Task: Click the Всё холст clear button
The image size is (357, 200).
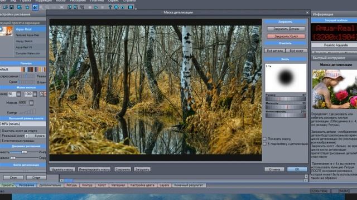Action: point(296,51)
